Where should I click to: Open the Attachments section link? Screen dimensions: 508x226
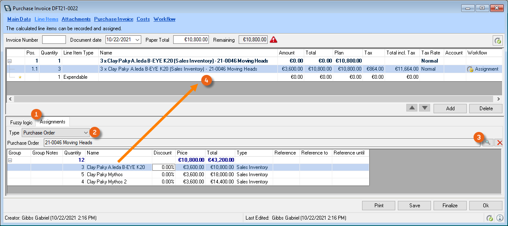[76, 19]
